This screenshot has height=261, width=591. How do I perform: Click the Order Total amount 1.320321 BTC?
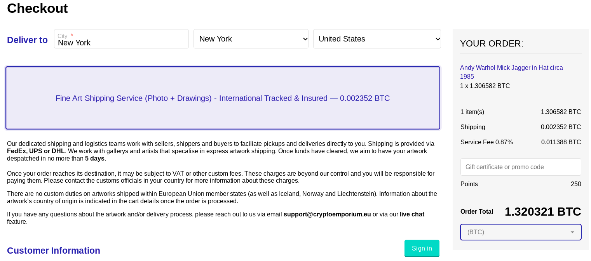(x=542, y=212)
